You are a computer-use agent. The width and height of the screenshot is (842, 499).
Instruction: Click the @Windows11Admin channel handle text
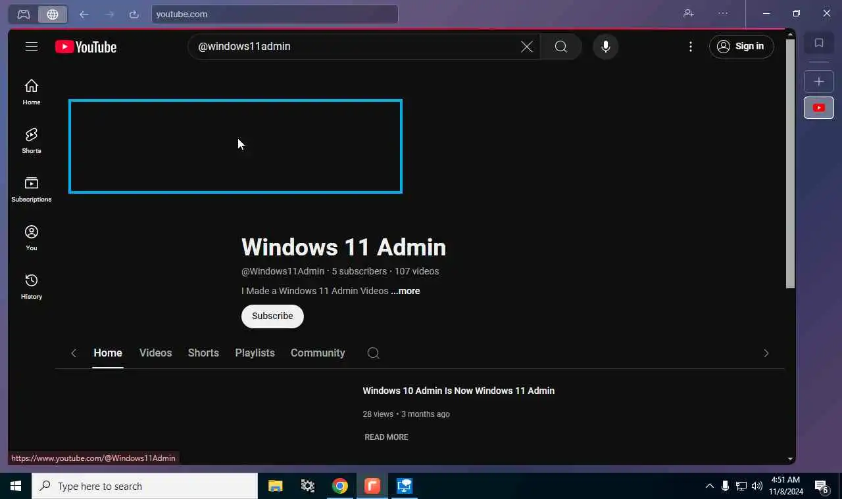tap(283, 271)
